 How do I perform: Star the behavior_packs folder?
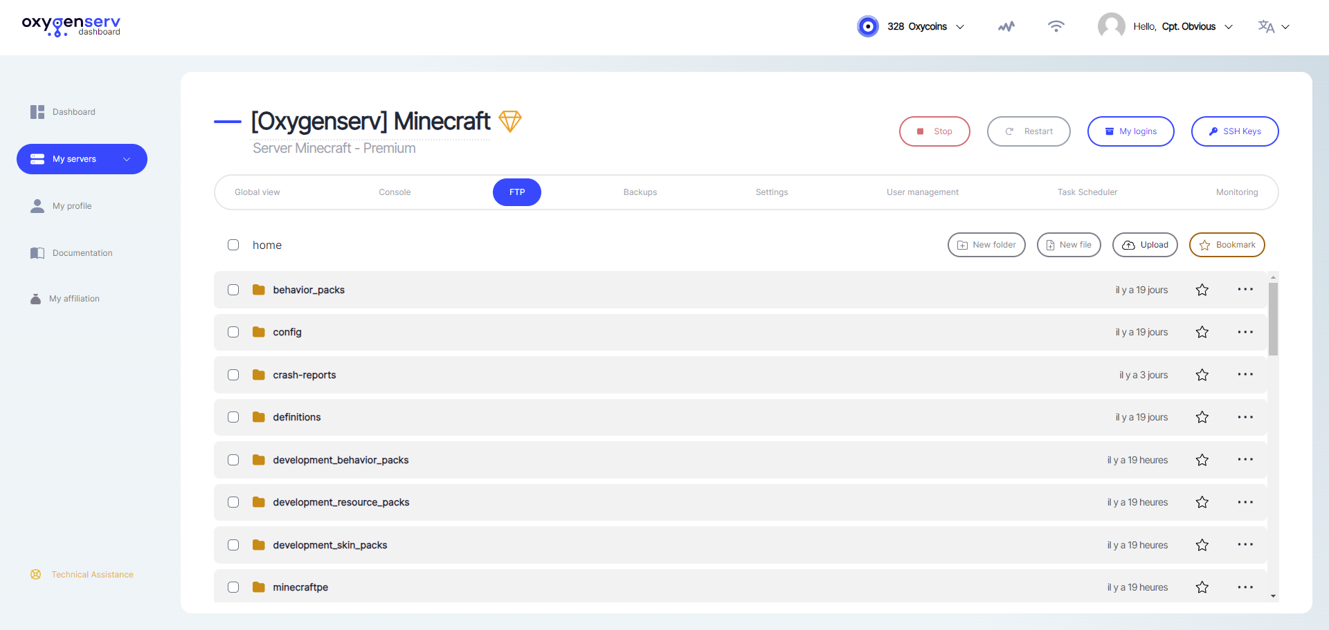tap(1202, 290)
